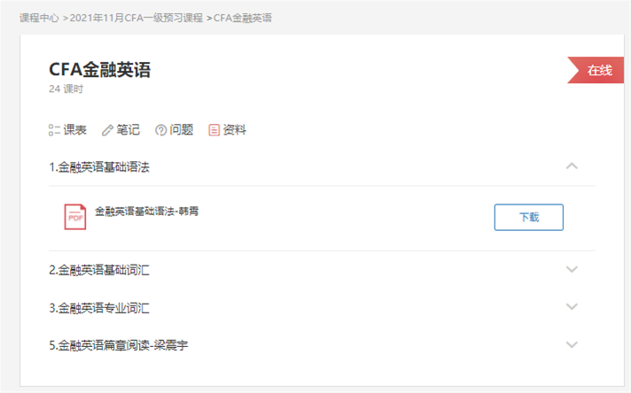631x393 pixels.
Task: Open the 资料 materials tab
Action: coord(234,130)
